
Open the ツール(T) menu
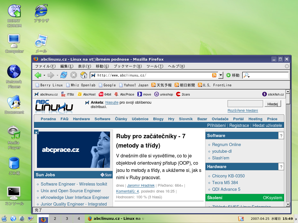[155, 66]
